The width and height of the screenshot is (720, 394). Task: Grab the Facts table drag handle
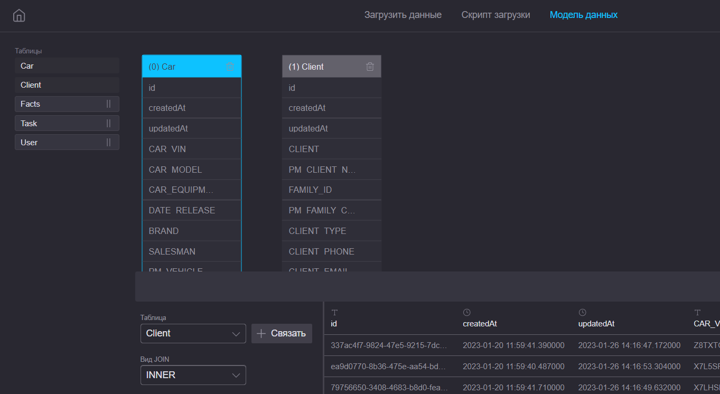(x=108, y=104)
